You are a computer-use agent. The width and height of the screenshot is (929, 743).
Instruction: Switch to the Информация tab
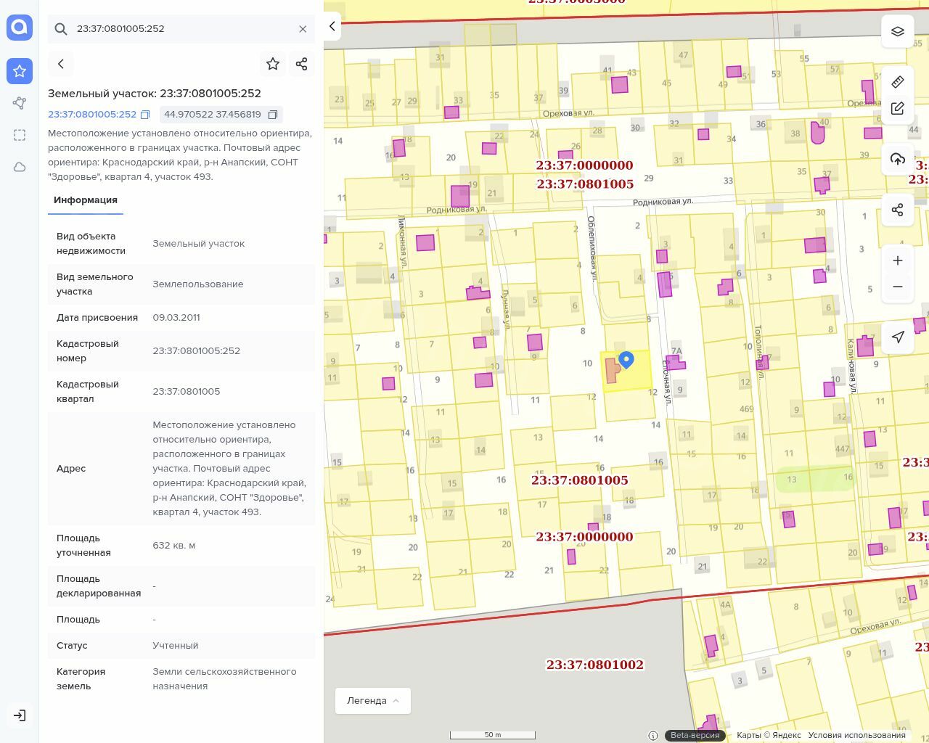86,200
